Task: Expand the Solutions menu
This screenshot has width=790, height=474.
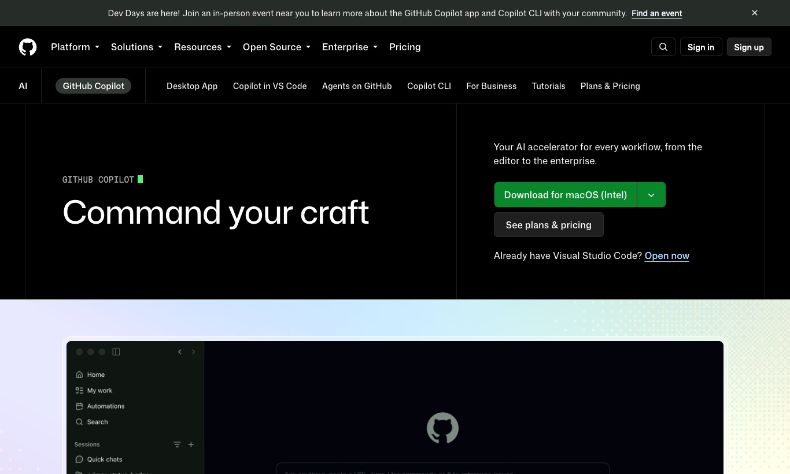Action: pos(136,47)
